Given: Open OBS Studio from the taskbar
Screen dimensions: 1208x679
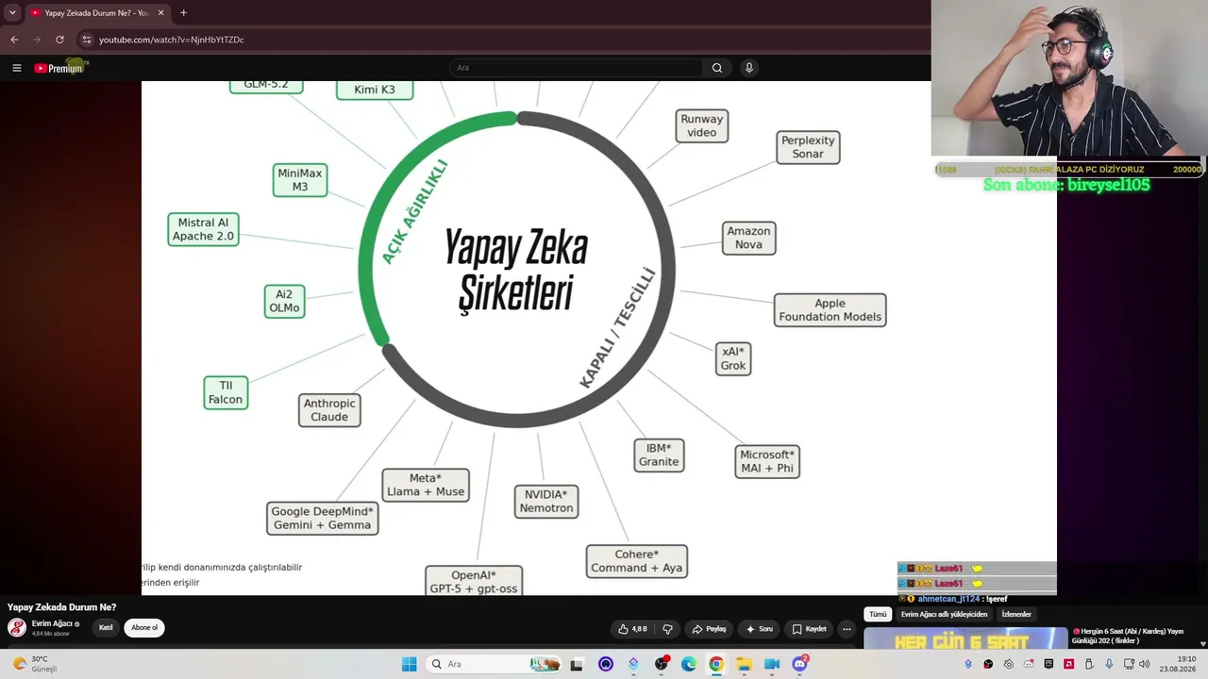Looking at the screenshot, I should tap(662, 664).
